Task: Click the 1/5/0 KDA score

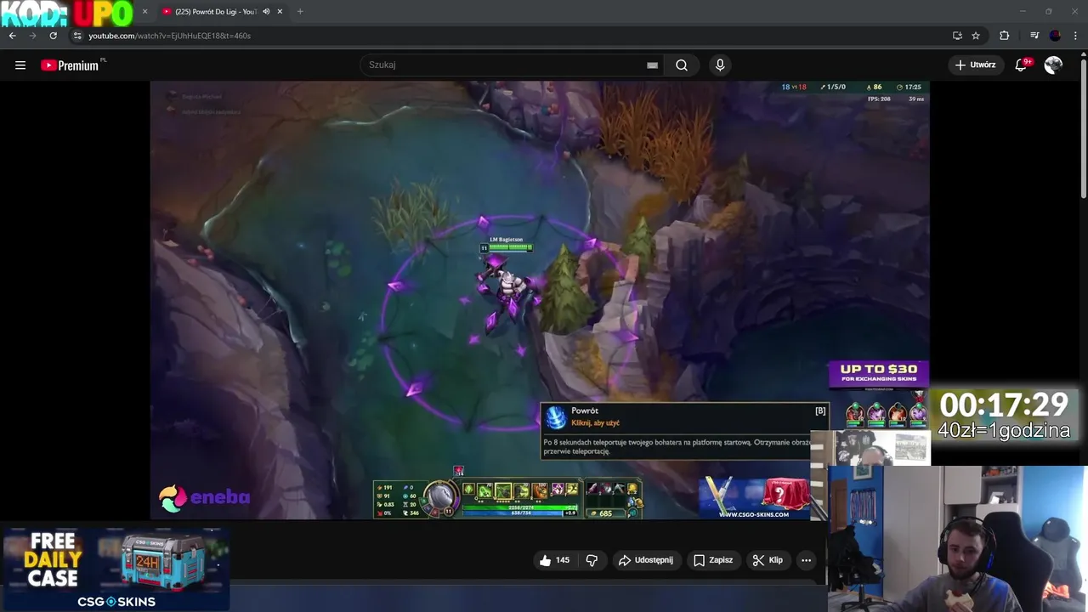Action: pyautogui.click(x=833, y=87)
